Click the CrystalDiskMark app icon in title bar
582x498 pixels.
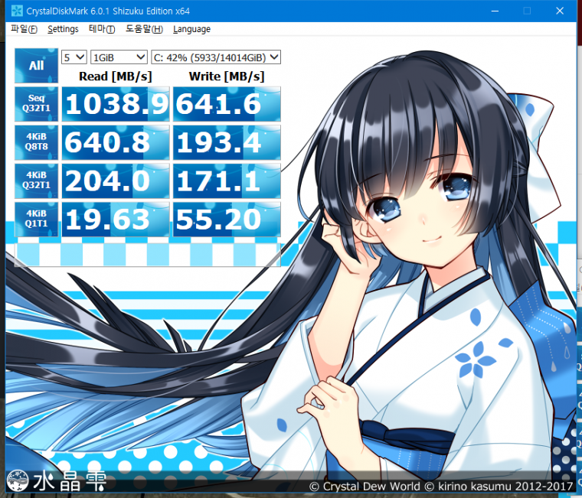click(x=17, y=11)
